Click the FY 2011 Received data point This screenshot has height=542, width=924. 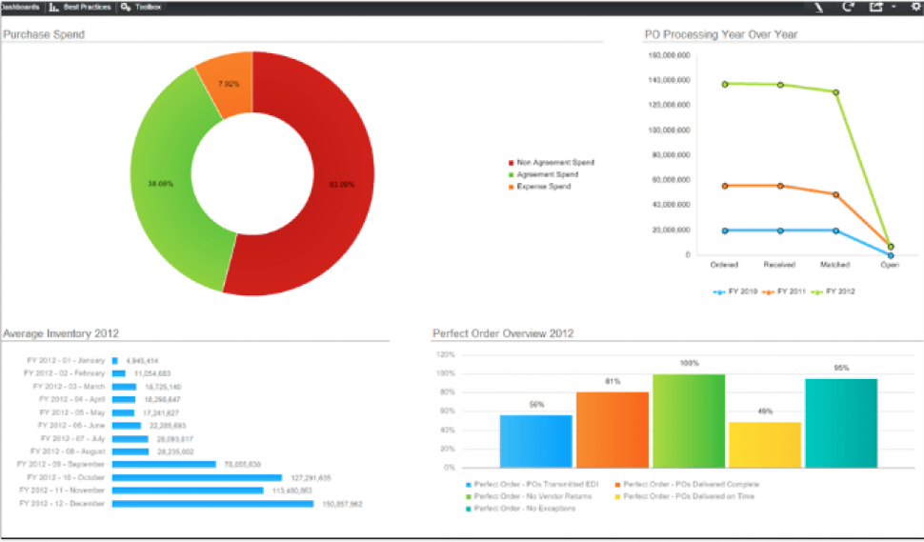(780, 186)
